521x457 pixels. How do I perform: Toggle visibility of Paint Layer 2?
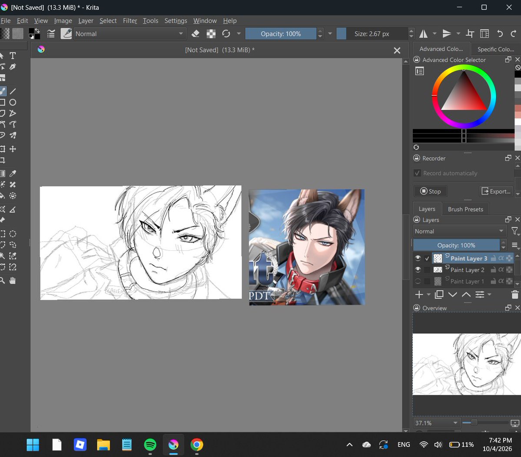coord(418,270)
